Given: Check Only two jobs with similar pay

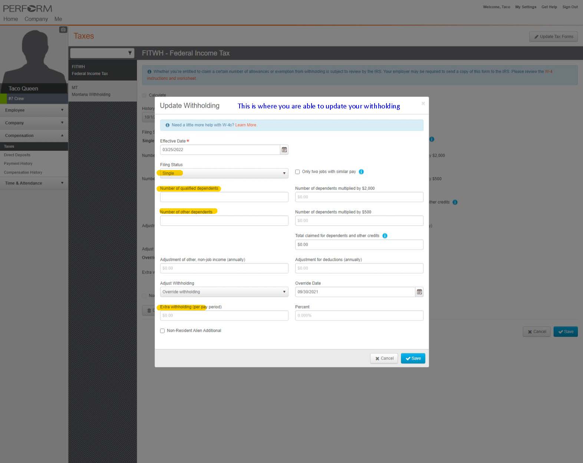Looking at the screenshot, I should (x=297, y=172).
